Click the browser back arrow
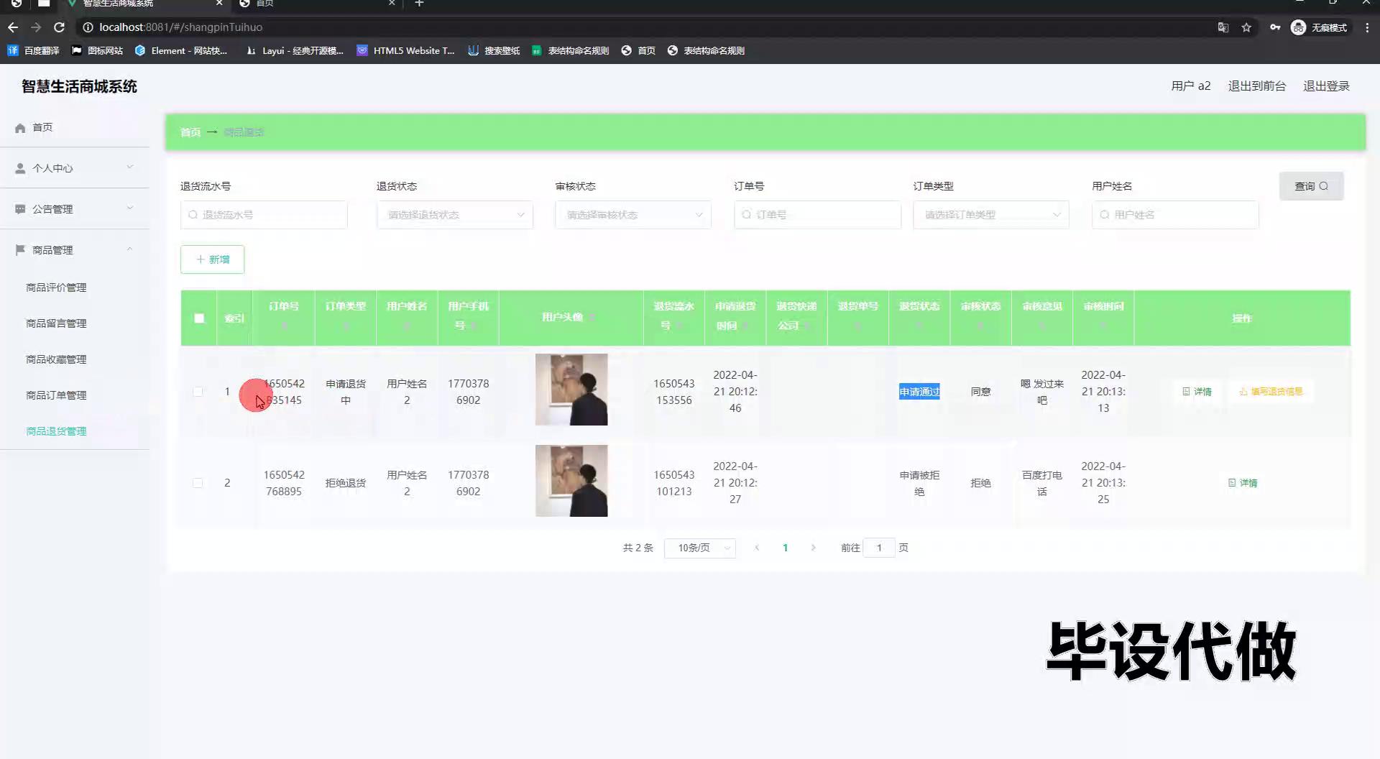The width and height of the screenshot is (1380, 759). [x=13, y=27]
